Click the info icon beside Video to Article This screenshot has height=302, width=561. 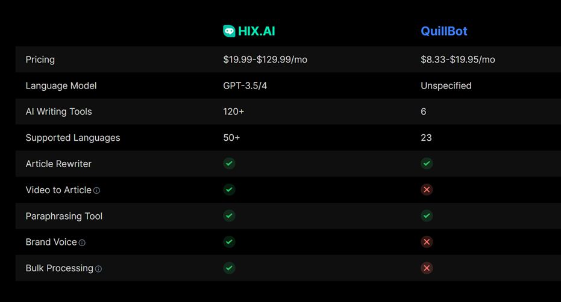(96, 191)
